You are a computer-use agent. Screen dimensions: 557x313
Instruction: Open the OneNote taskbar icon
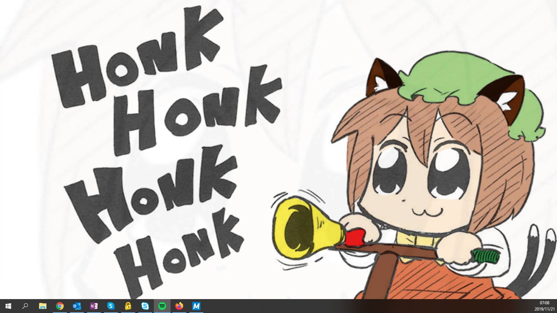coord(94,306)
